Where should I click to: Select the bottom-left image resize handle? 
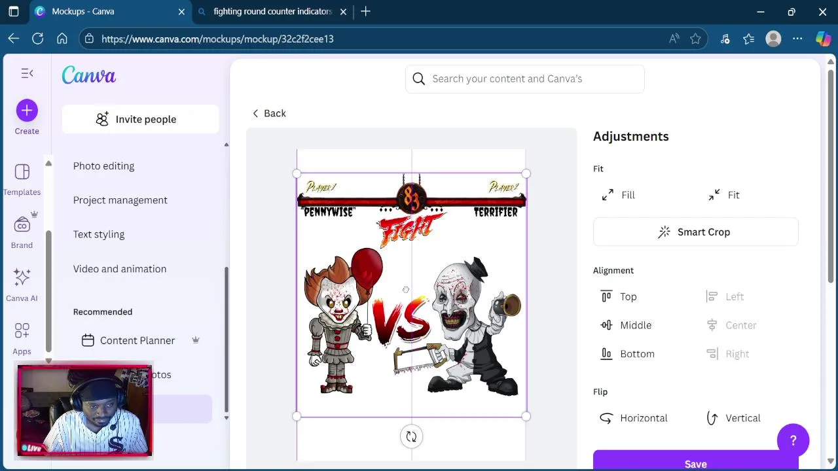coord(297,416)
